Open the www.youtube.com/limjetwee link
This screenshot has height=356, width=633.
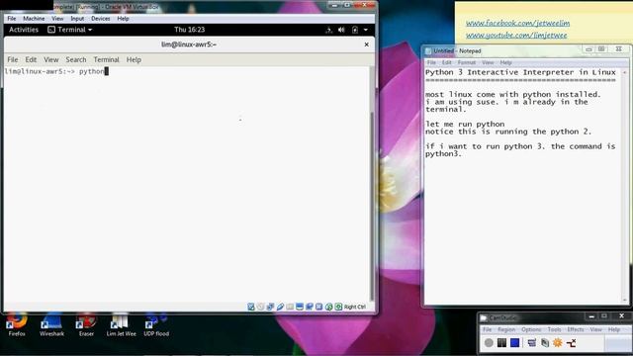(516, 36)
